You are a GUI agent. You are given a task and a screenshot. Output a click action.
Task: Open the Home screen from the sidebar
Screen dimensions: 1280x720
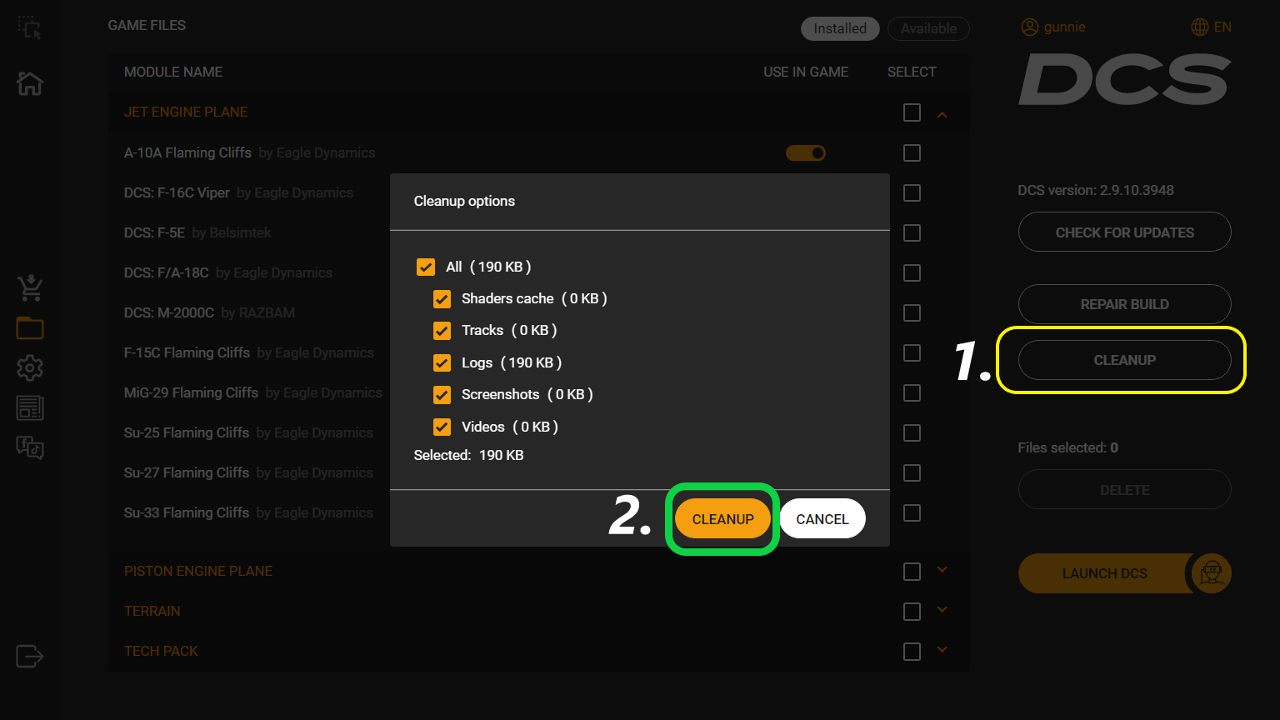pos(29,83)
